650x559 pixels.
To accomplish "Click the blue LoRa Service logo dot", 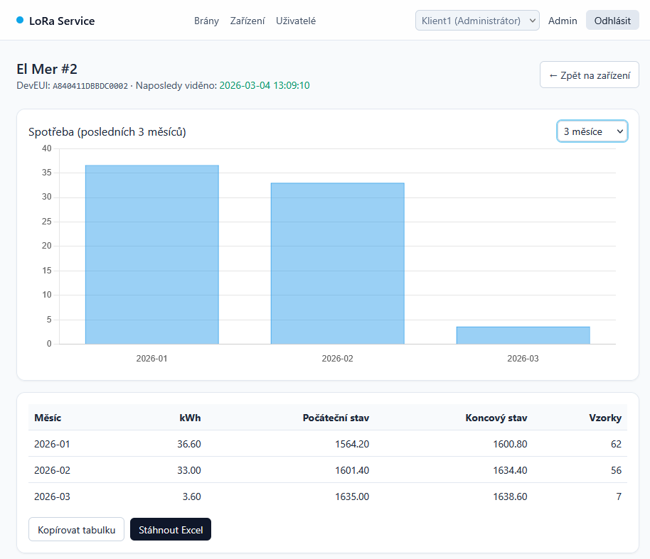I will point(20,21).
